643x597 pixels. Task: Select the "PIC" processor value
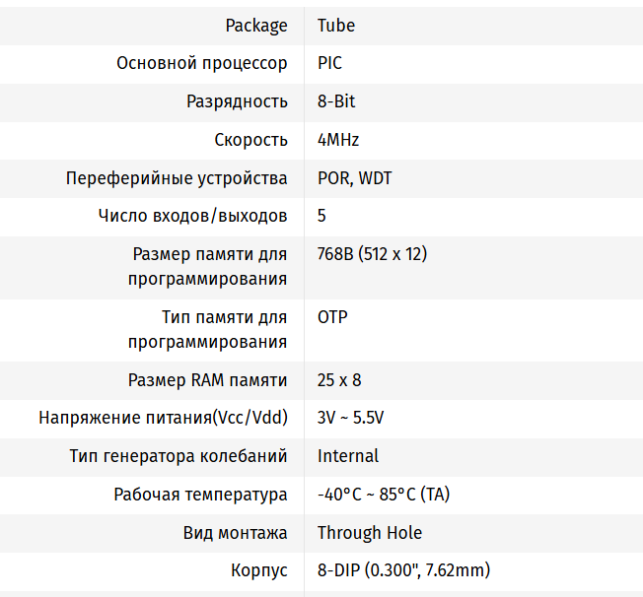point(330,63)
